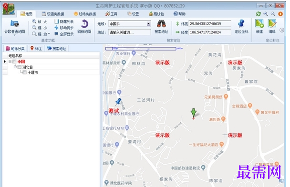Collapse the 湖北省 tree node

tap(15, 67)
